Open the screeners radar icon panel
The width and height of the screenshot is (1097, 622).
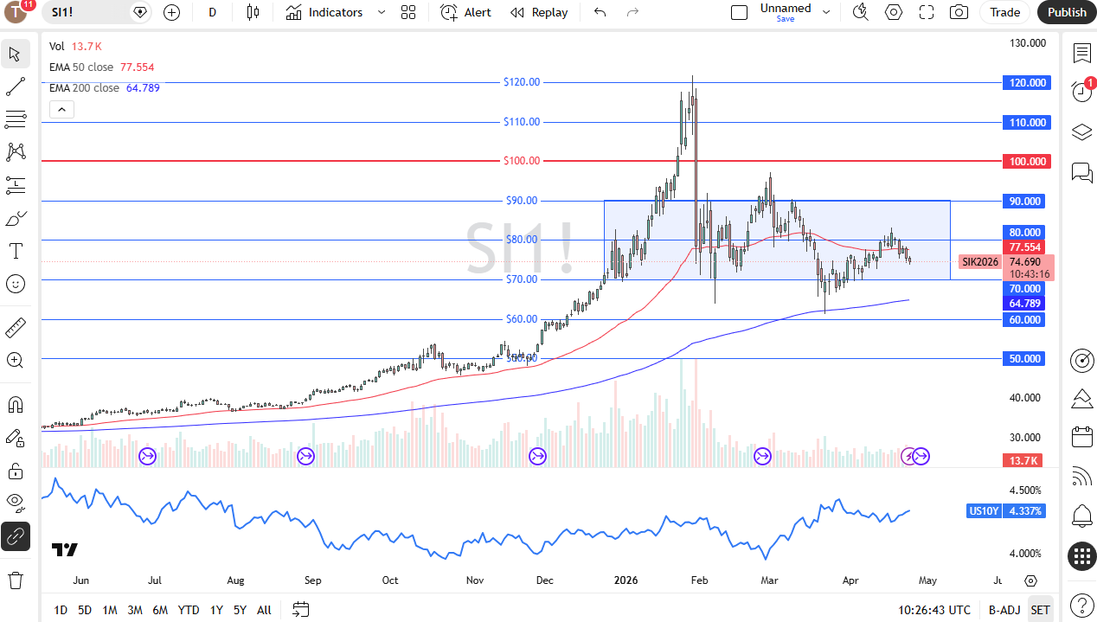pos(1081,360)
